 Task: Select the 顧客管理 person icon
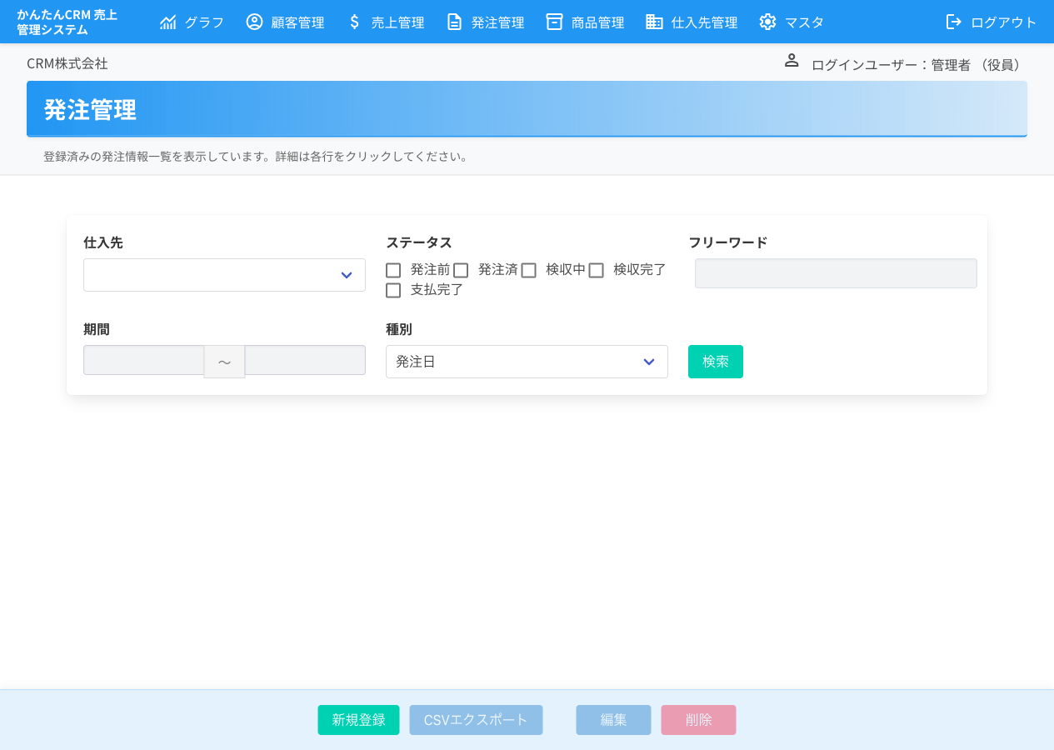254,22
